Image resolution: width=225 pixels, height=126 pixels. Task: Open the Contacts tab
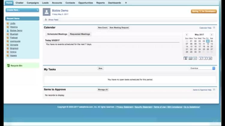tap(70, 3)
